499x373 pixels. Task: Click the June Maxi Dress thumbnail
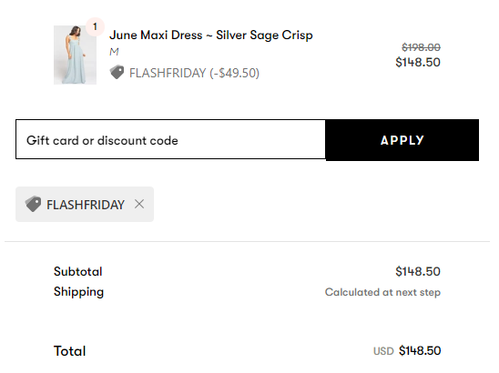[75, 55]
